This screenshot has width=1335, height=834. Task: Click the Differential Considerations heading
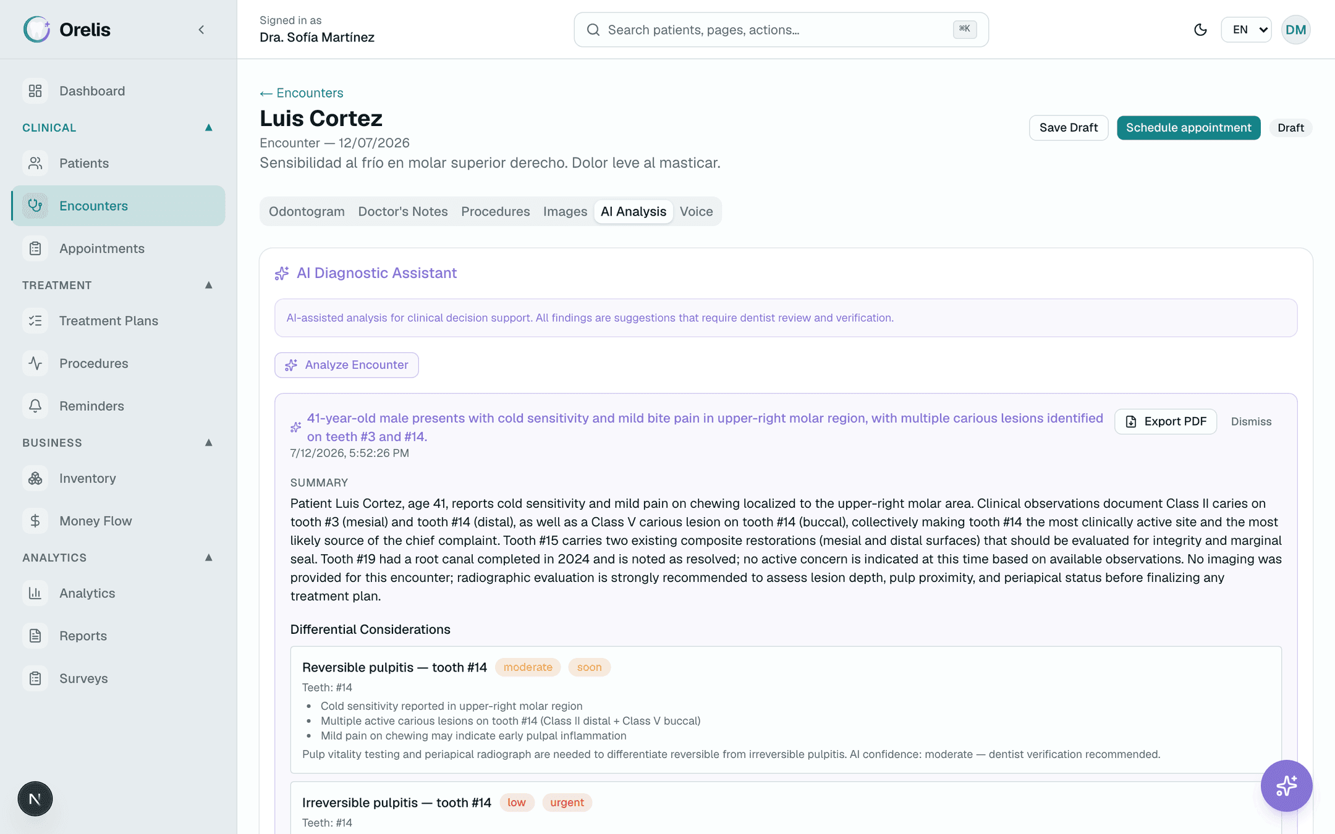pos(370,630)
